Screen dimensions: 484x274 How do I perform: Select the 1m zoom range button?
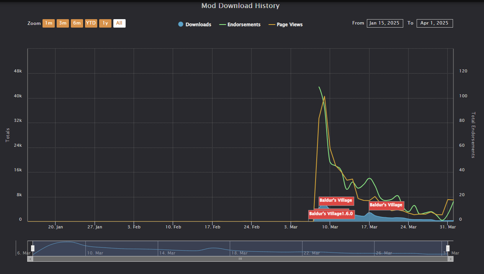[x=49, y=23]
